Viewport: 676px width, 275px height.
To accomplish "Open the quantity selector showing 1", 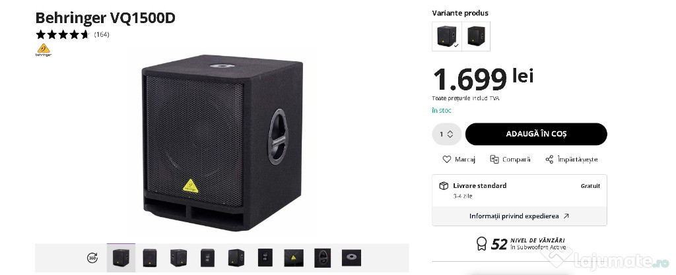I will click(447, 135).
